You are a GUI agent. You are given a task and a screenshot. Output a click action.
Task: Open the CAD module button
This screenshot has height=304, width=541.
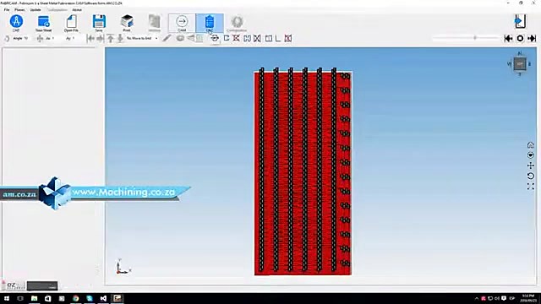[16, 23]
